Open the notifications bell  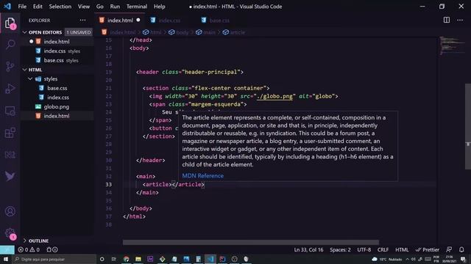click(461, 249)
